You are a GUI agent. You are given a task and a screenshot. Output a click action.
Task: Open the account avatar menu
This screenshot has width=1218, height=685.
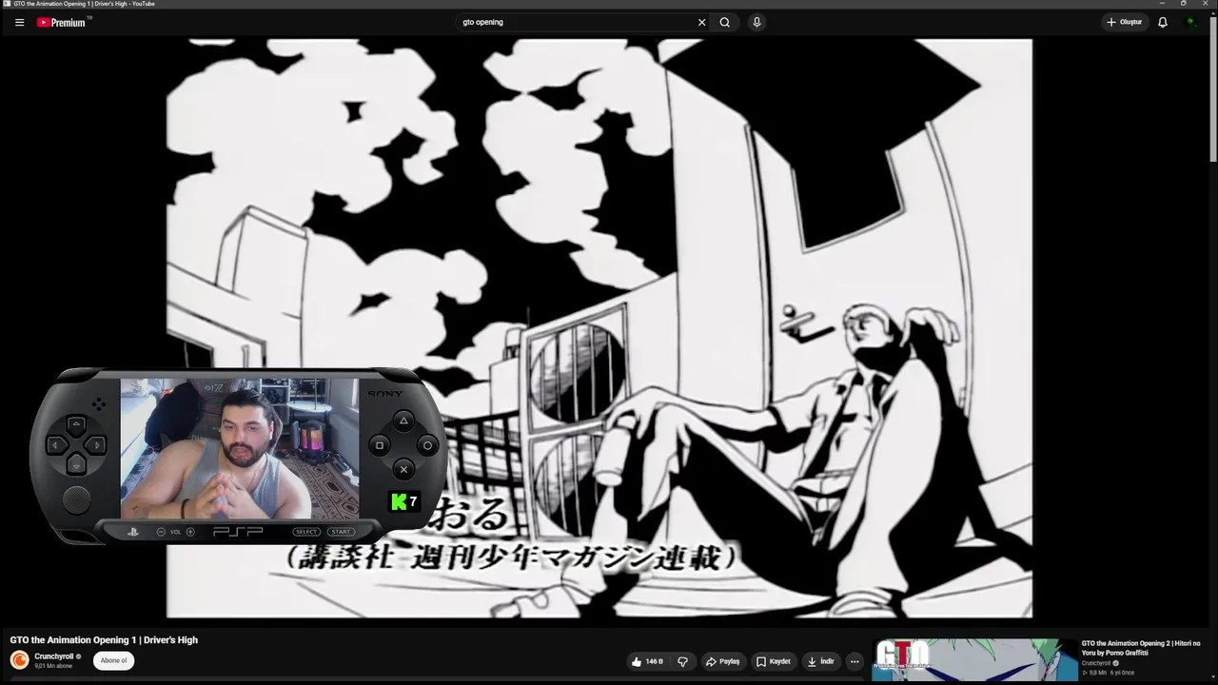click(x=1190, y=22)
